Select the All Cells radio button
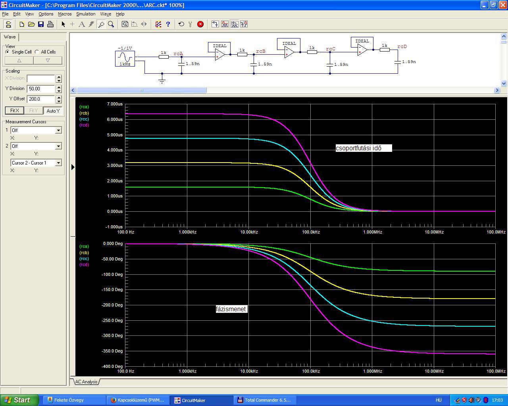 (x=37, y=52)
